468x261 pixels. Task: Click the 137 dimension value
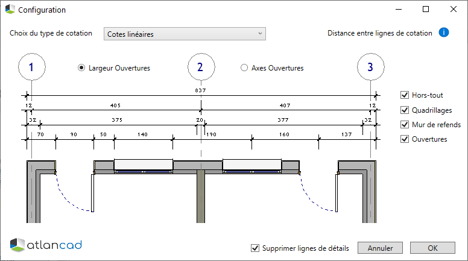pos(347,134)
